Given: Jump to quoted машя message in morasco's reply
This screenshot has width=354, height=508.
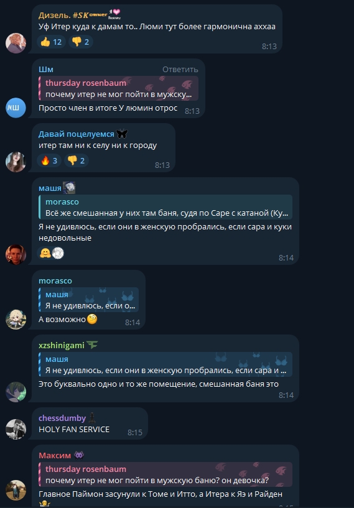Looking at the screenshot, I should 88,300.
